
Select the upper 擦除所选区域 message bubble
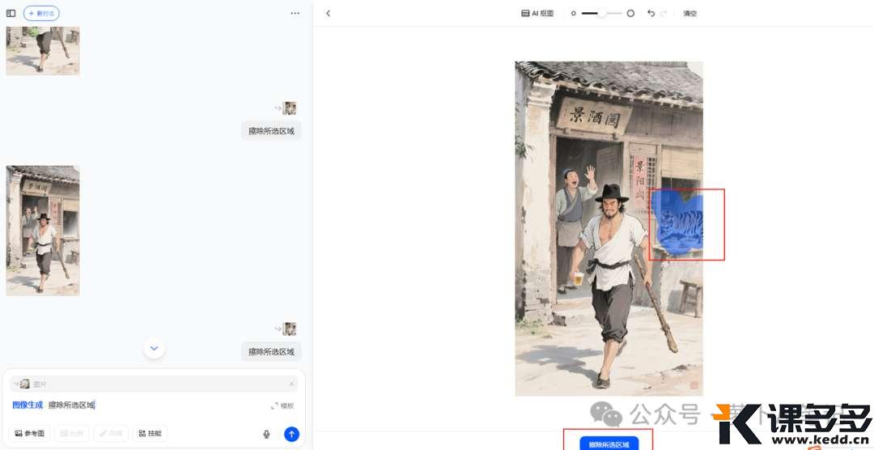tap(271, 132)
